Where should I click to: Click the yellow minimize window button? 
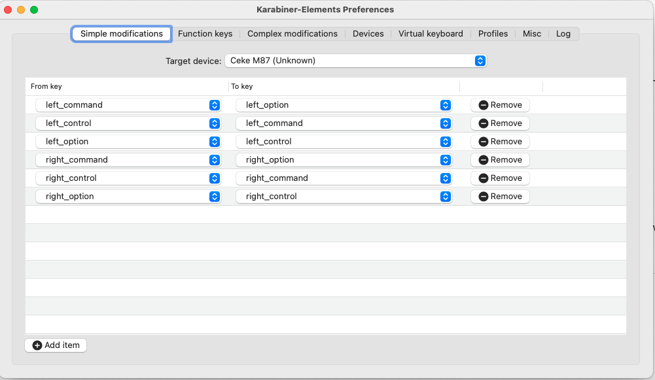(x=21, y=10)
